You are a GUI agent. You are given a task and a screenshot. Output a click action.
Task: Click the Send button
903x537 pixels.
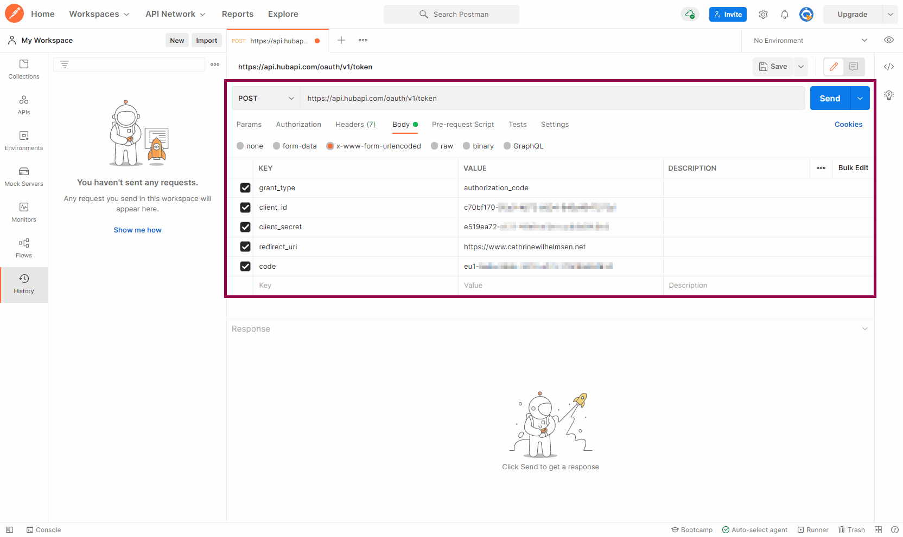pyautogui.click(x=829, y=99)
